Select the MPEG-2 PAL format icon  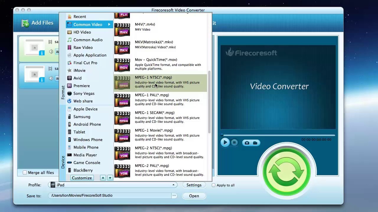[x=122, y=171]
